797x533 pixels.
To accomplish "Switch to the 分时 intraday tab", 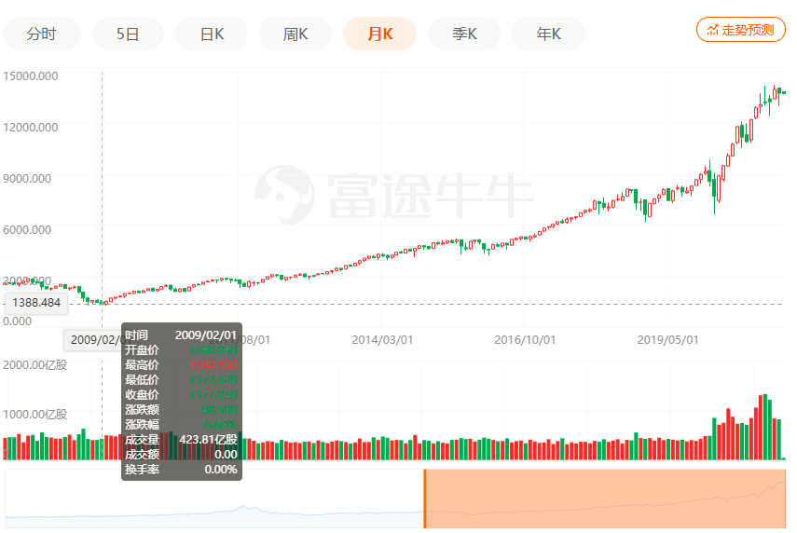I will tap(42, 34).
